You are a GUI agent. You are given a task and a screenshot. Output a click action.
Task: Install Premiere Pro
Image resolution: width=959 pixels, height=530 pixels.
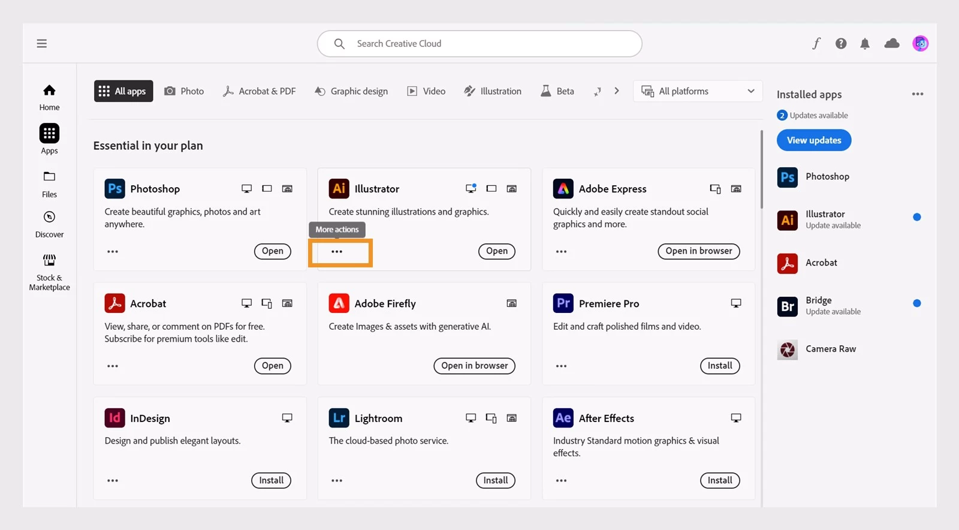[x=720, y=366]
